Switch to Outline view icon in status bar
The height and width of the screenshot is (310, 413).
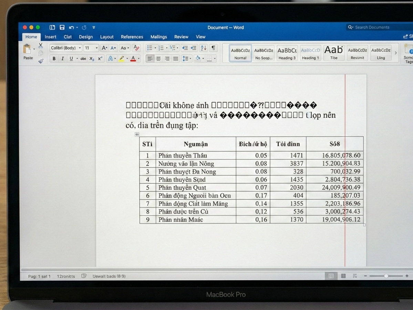(355, 276)
